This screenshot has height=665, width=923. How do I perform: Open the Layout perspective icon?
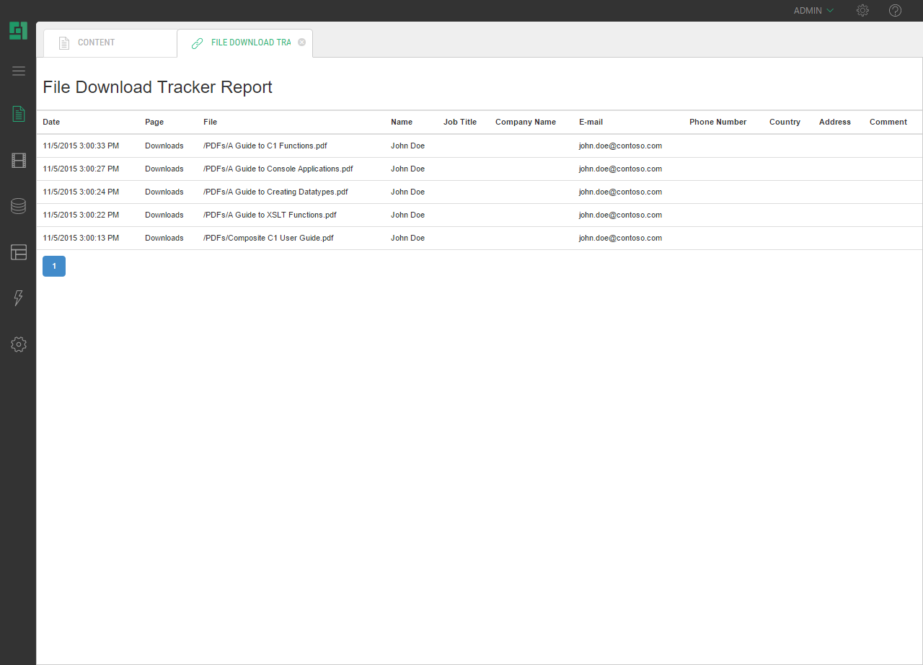click(18, 252)
